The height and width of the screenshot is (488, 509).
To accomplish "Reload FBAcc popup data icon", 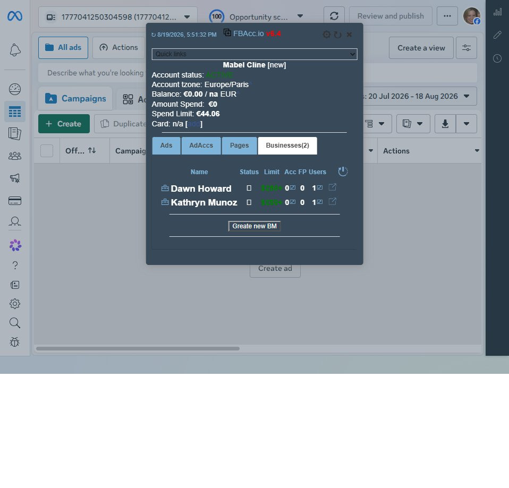I will (x=338, y=35).
